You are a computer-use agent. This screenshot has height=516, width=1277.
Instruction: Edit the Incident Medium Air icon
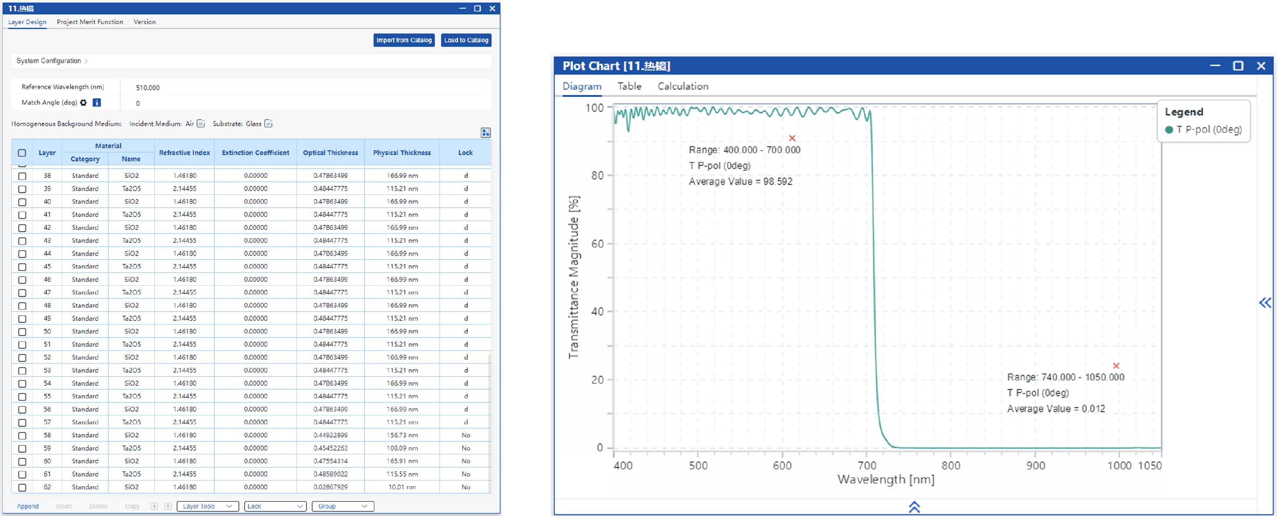201,123
